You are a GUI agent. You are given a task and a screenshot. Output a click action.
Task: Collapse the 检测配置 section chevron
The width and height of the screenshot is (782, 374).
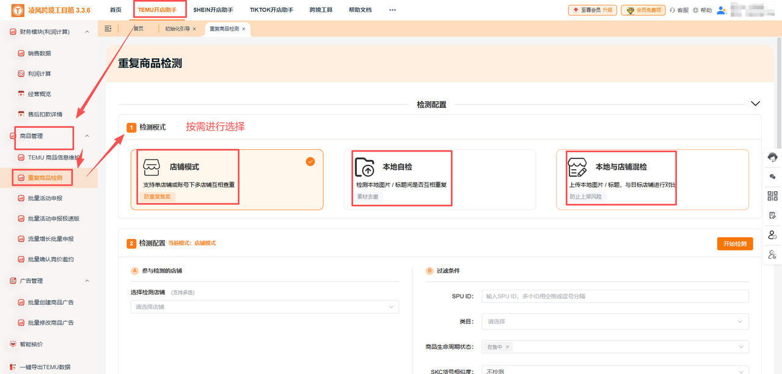coord(755,103)
